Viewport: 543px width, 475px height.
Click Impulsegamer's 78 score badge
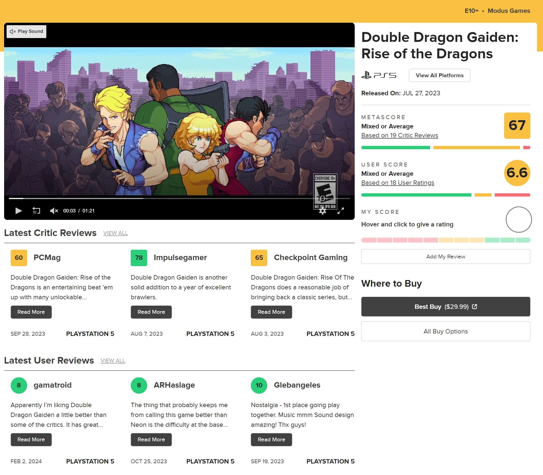point(139,258)
